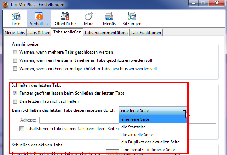The height and width of the screenshot is (155, 227).
Task: Open the Links settings pane icon
Action: (x=16, y=19)
